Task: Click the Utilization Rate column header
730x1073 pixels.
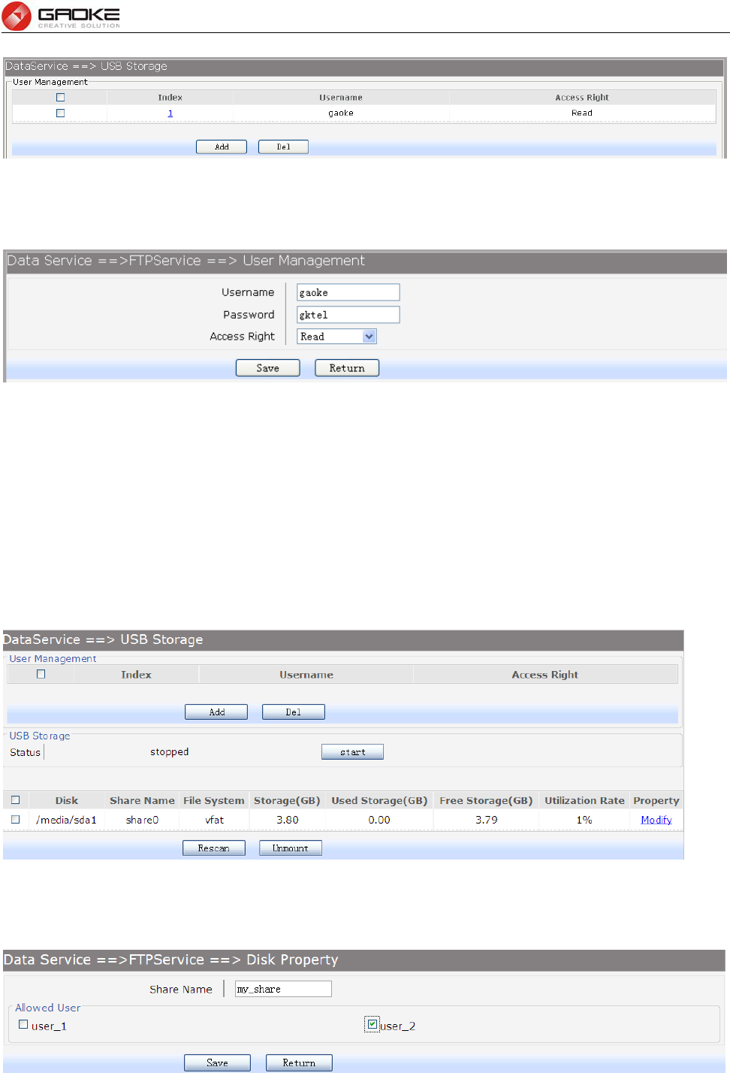Action: [584, 800]
